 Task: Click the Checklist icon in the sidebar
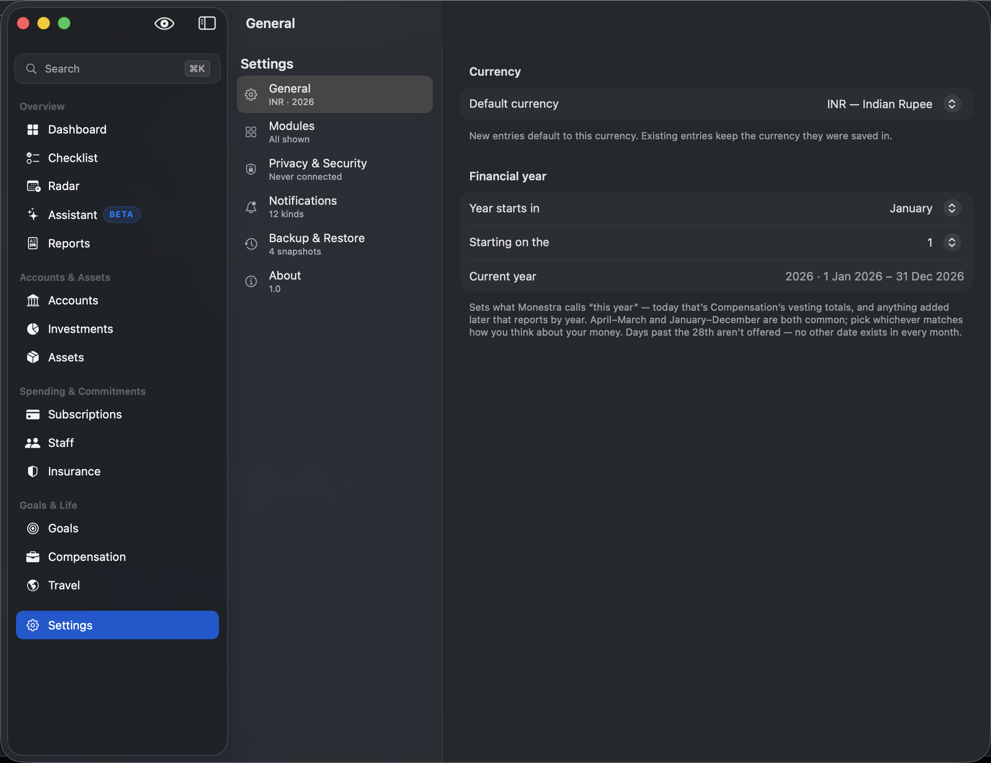tap(32, 158)
